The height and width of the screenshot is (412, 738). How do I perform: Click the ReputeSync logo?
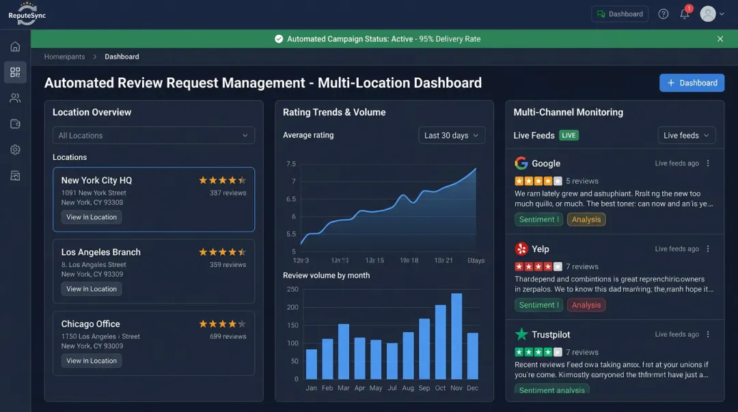tap(27, 13)
